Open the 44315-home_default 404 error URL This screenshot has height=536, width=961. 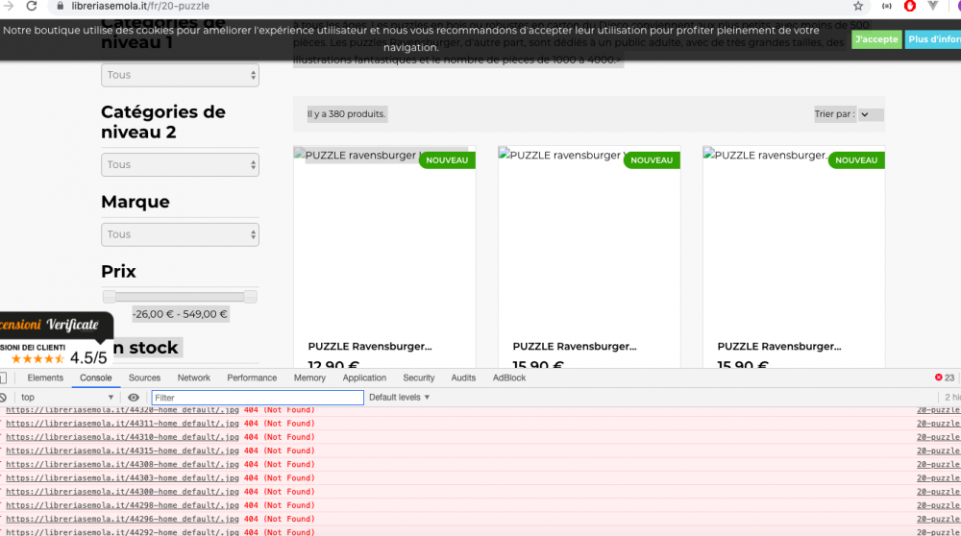(122, 451)
